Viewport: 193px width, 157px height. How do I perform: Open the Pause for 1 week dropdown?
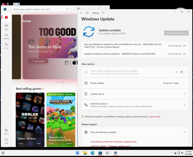pyautogui.click(x=174, y=83)
